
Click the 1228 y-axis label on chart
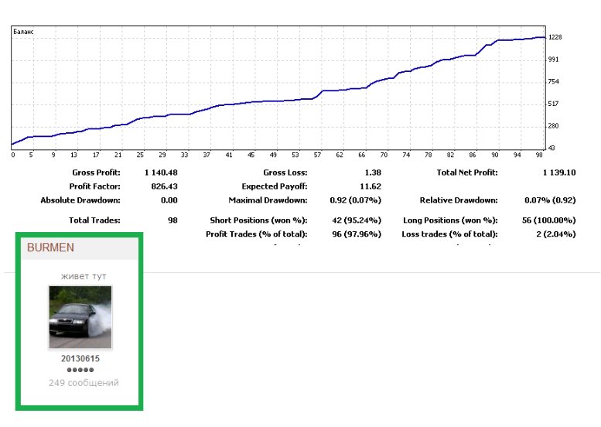(555, 37)
